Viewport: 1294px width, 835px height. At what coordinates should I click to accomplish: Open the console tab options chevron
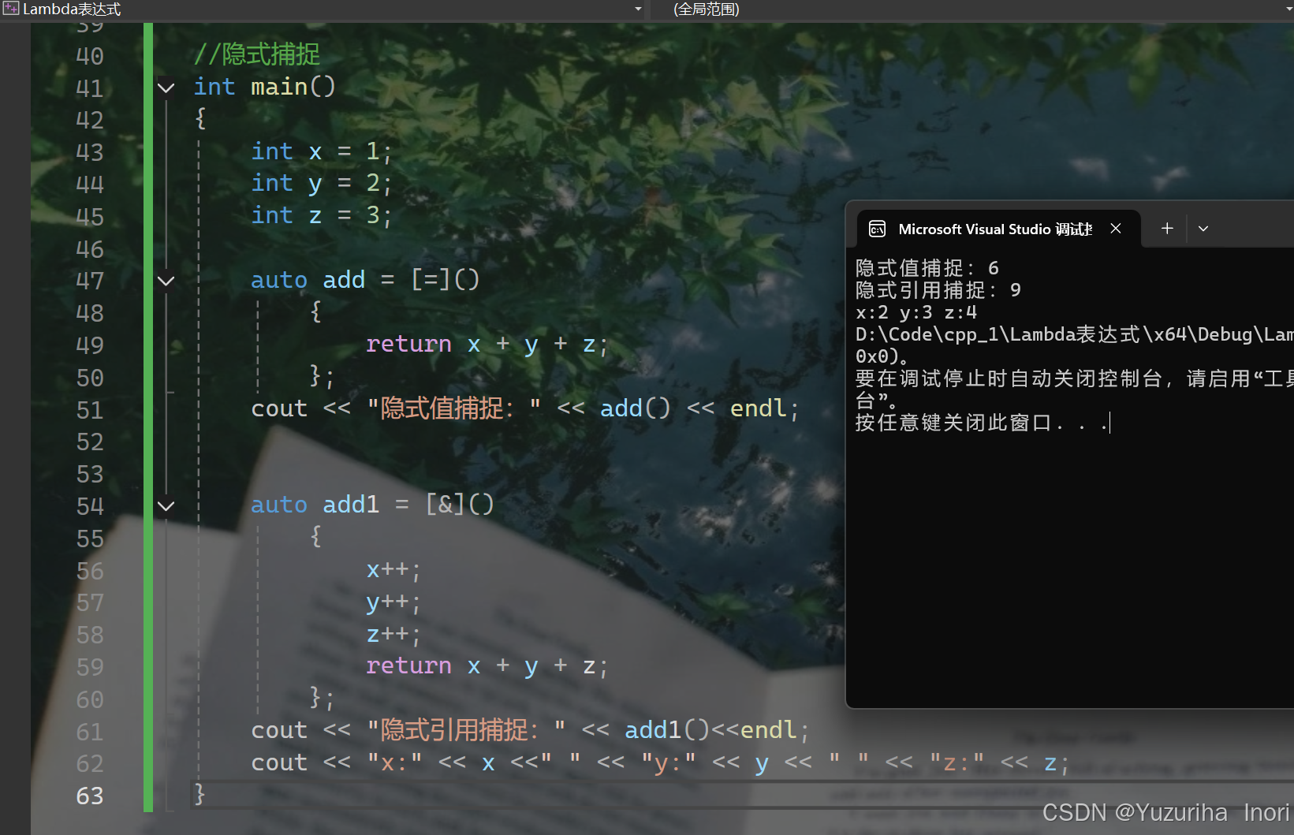coord(1203,229)
